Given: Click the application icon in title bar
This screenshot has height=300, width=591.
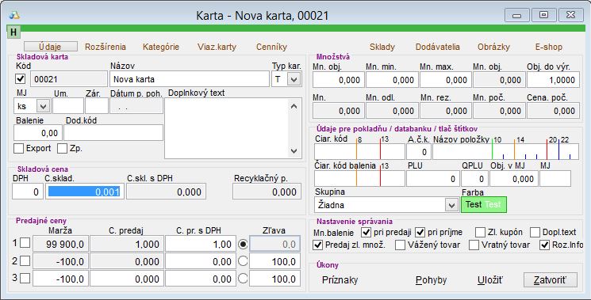Looking at the screenshot, I should (14, 15).
